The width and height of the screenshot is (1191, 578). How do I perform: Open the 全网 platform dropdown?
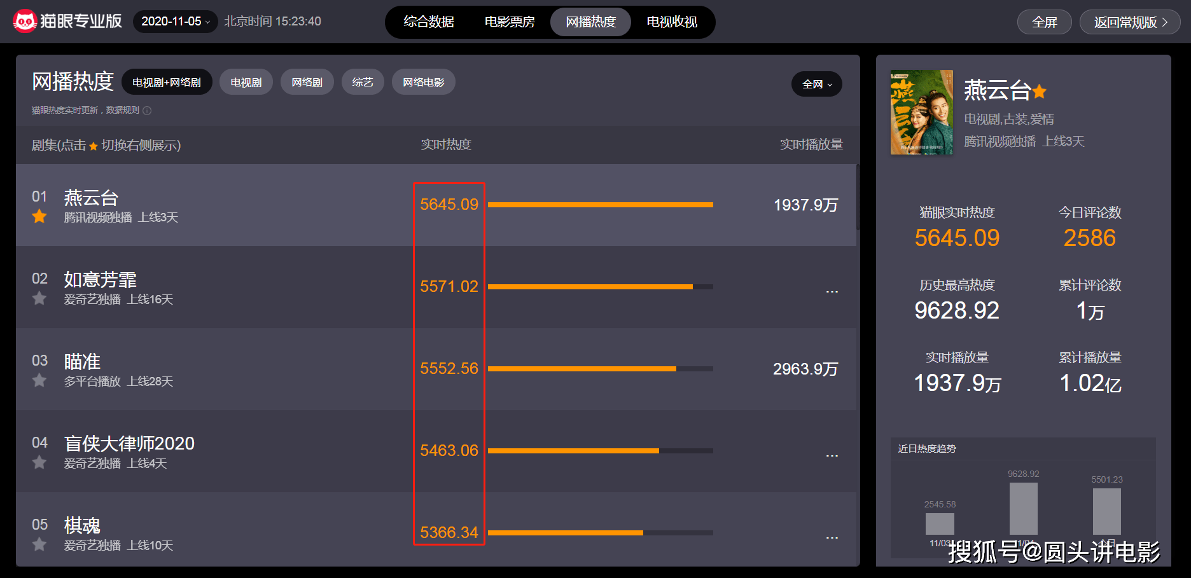tap(817, 84)
